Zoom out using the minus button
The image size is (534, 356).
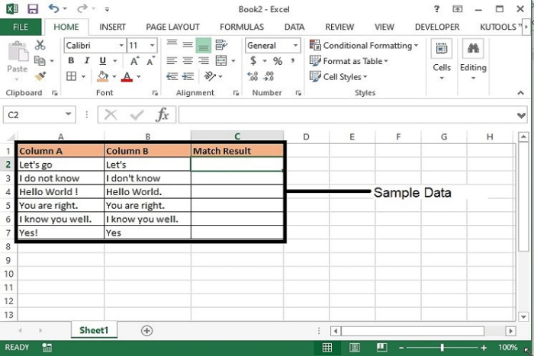[x=401, y=348]
